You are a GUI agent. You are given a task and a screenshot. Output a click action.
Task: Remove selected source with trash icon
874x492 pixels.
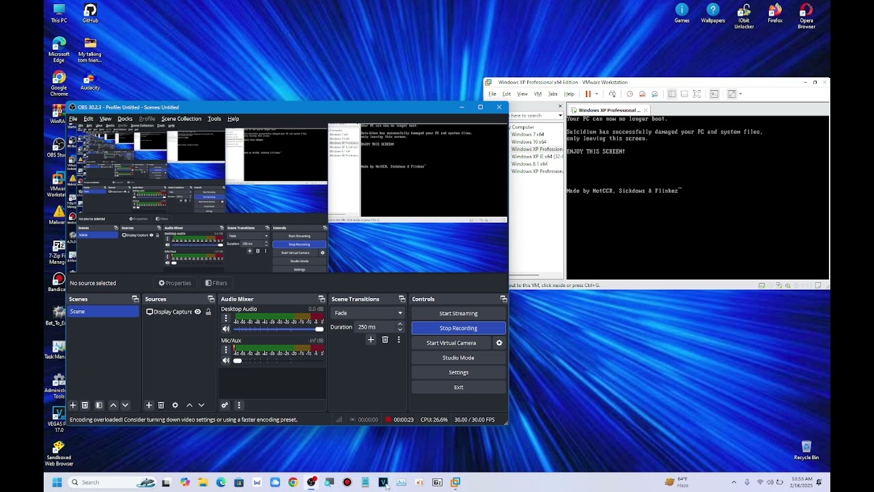click(x=161, y=405)
